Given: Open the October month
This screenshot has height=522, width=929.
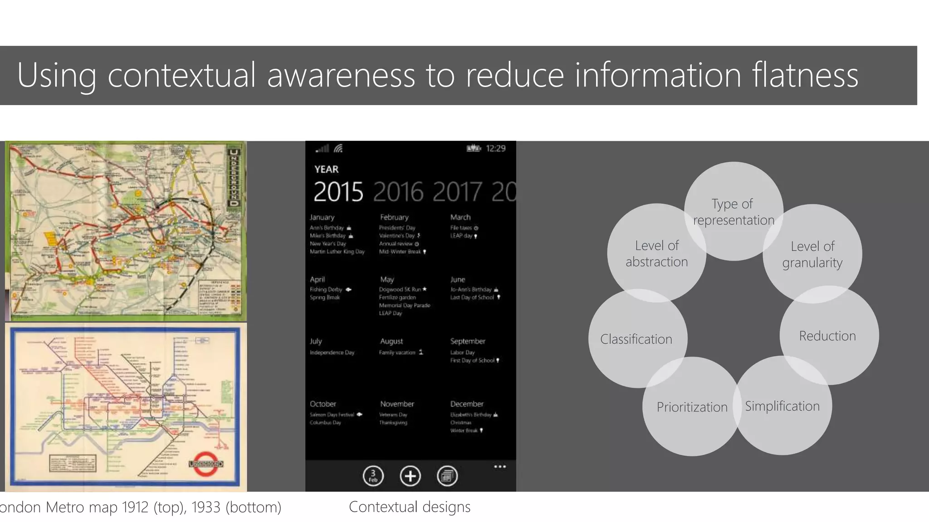Looking at the screenshot, I should [323, 404].
